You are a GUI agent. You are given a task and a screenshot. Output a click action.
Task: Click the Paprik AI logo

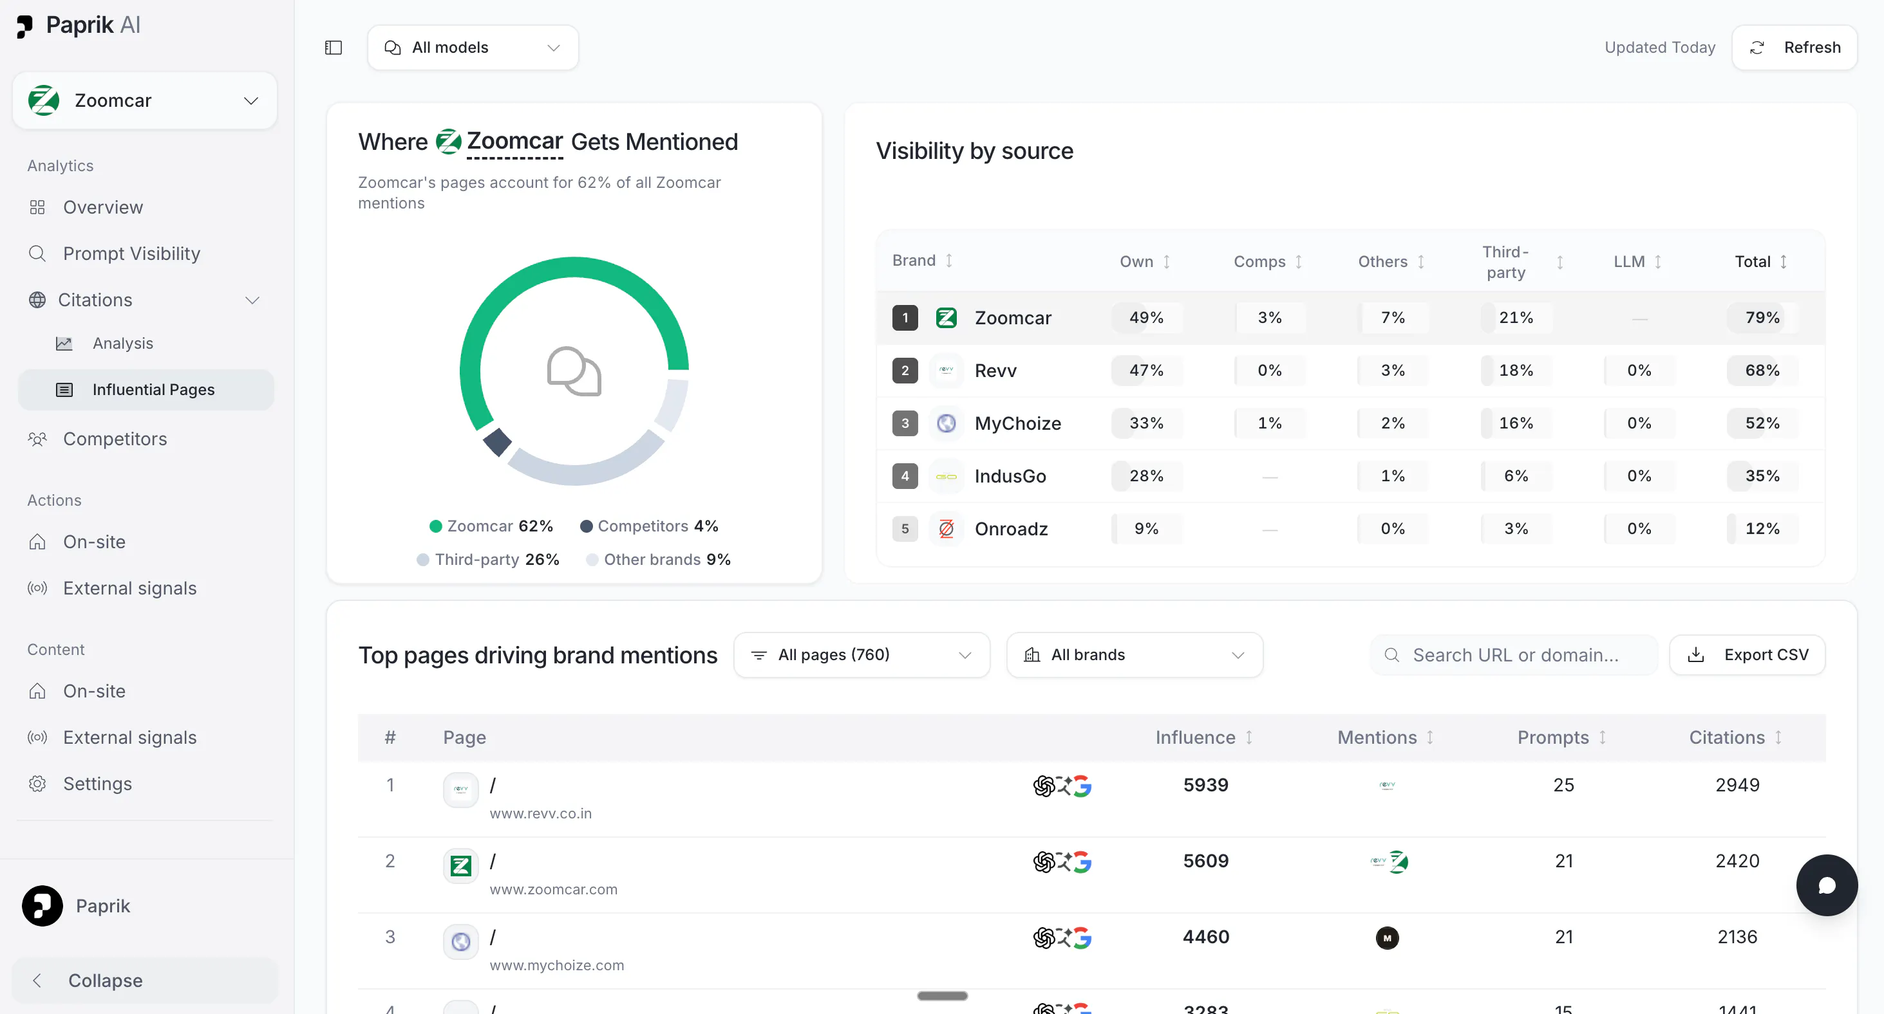click(x=79, y=25)
